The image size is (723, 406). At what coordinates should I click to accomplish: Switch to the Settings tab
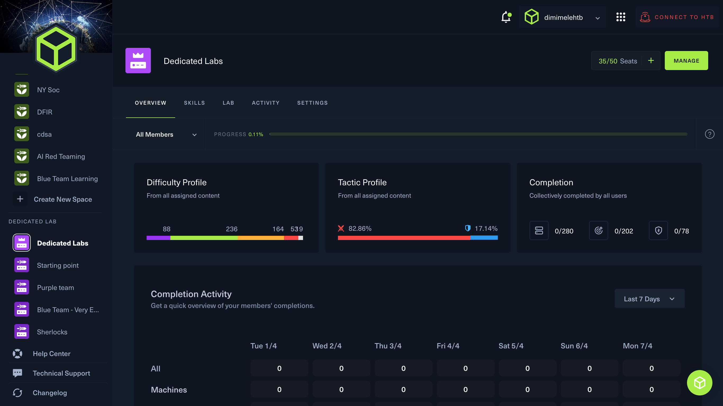coord(312,103)
